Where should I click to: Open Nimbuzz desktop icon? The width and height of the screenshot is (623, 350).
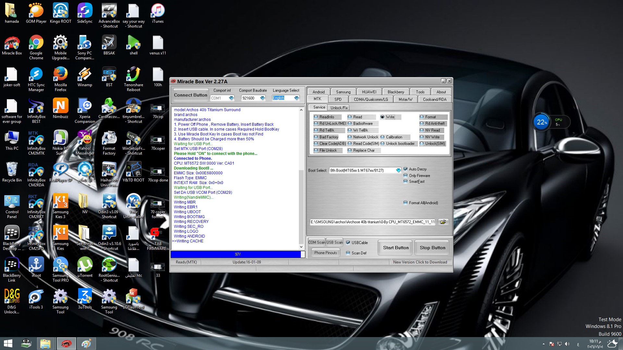60,109
